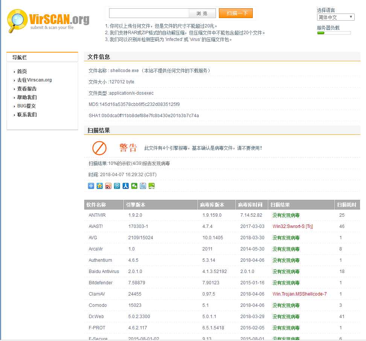Click the file name shellcode.exe line
This screenshot has height=341, width=366.
(x=149, y=70)
